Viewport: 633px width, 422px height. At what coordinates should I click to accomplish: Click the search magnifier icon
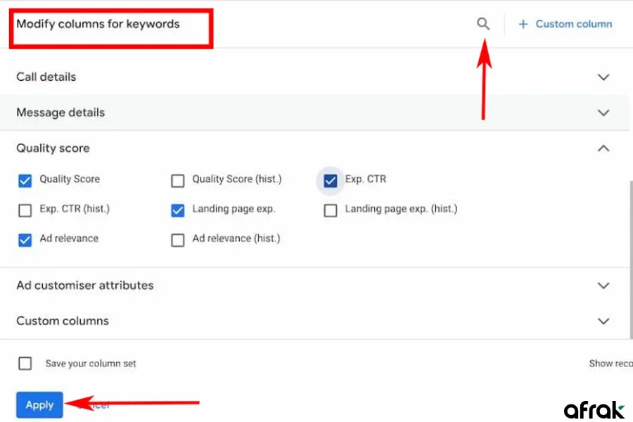coord(482,24)
